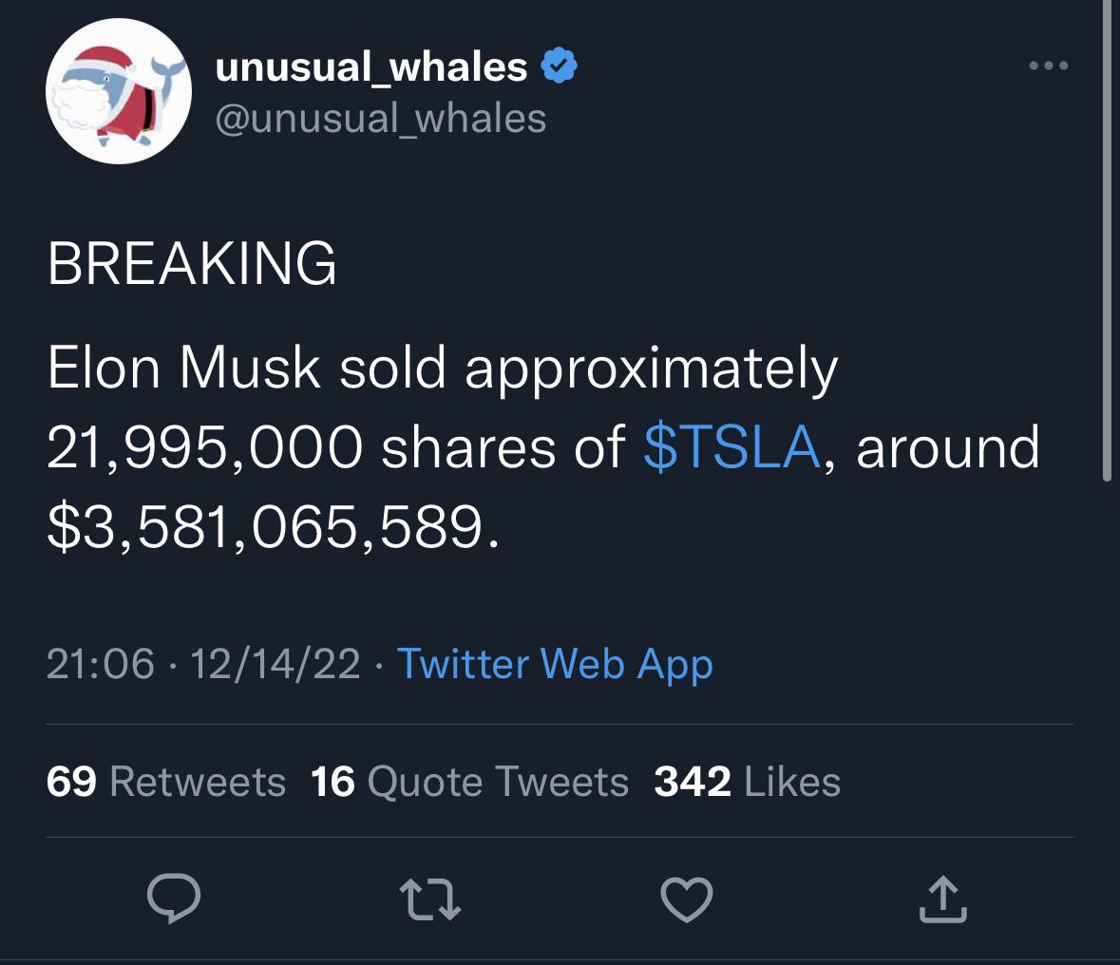Click the "Elon Musk sold approximately" text
The width and height of the screenshot is (1120, 965).
coord(443,369)
